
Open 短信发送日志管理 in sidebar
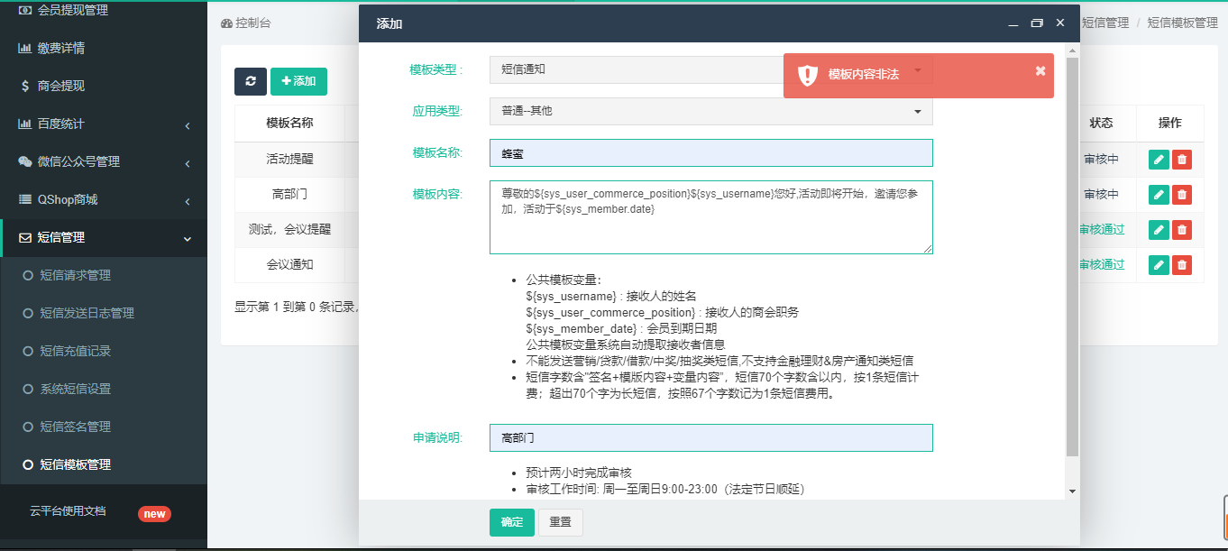pos(87,313)
